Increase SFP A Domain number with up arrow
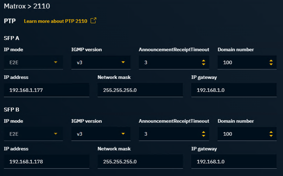The height and width of the screenshot is (176, 283). pos(271,61)
